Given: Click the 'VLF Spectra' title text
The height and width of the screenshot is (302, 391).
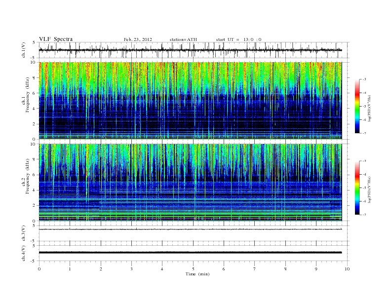Looking at the screenshot, I should point(56,39).
